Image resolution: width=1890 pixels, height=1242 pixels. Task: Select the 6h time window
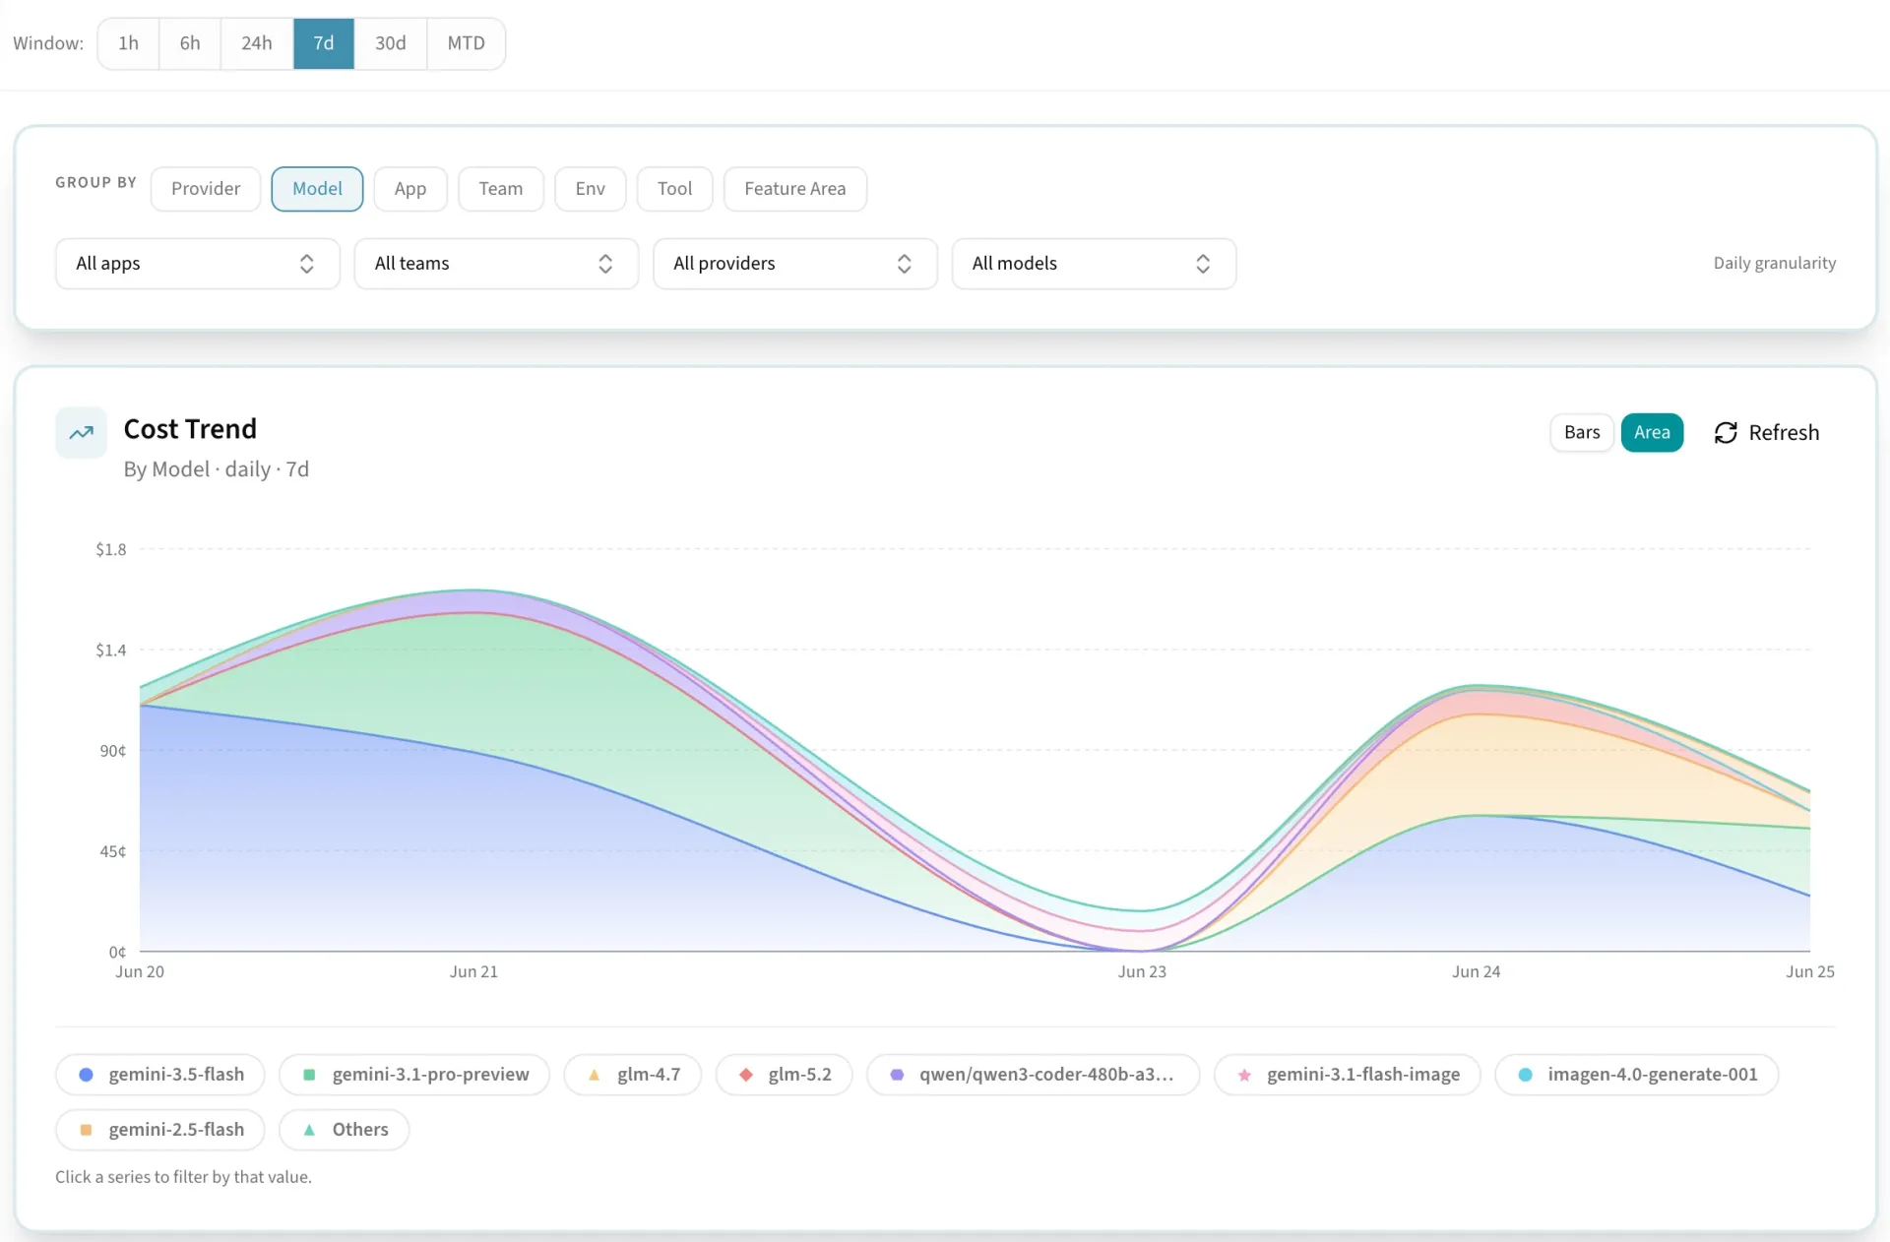coord(190,43)
